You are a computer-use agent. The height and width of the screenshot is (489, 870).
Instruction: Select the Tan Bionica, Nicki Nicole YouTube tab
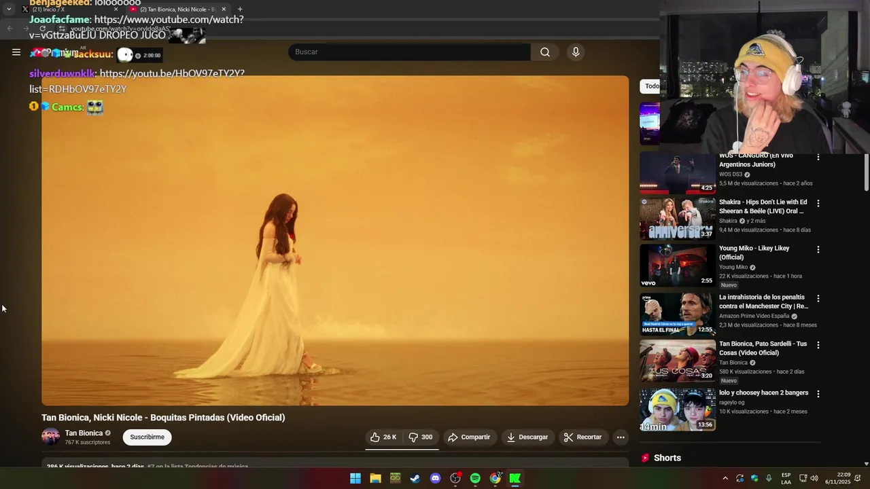177,10
